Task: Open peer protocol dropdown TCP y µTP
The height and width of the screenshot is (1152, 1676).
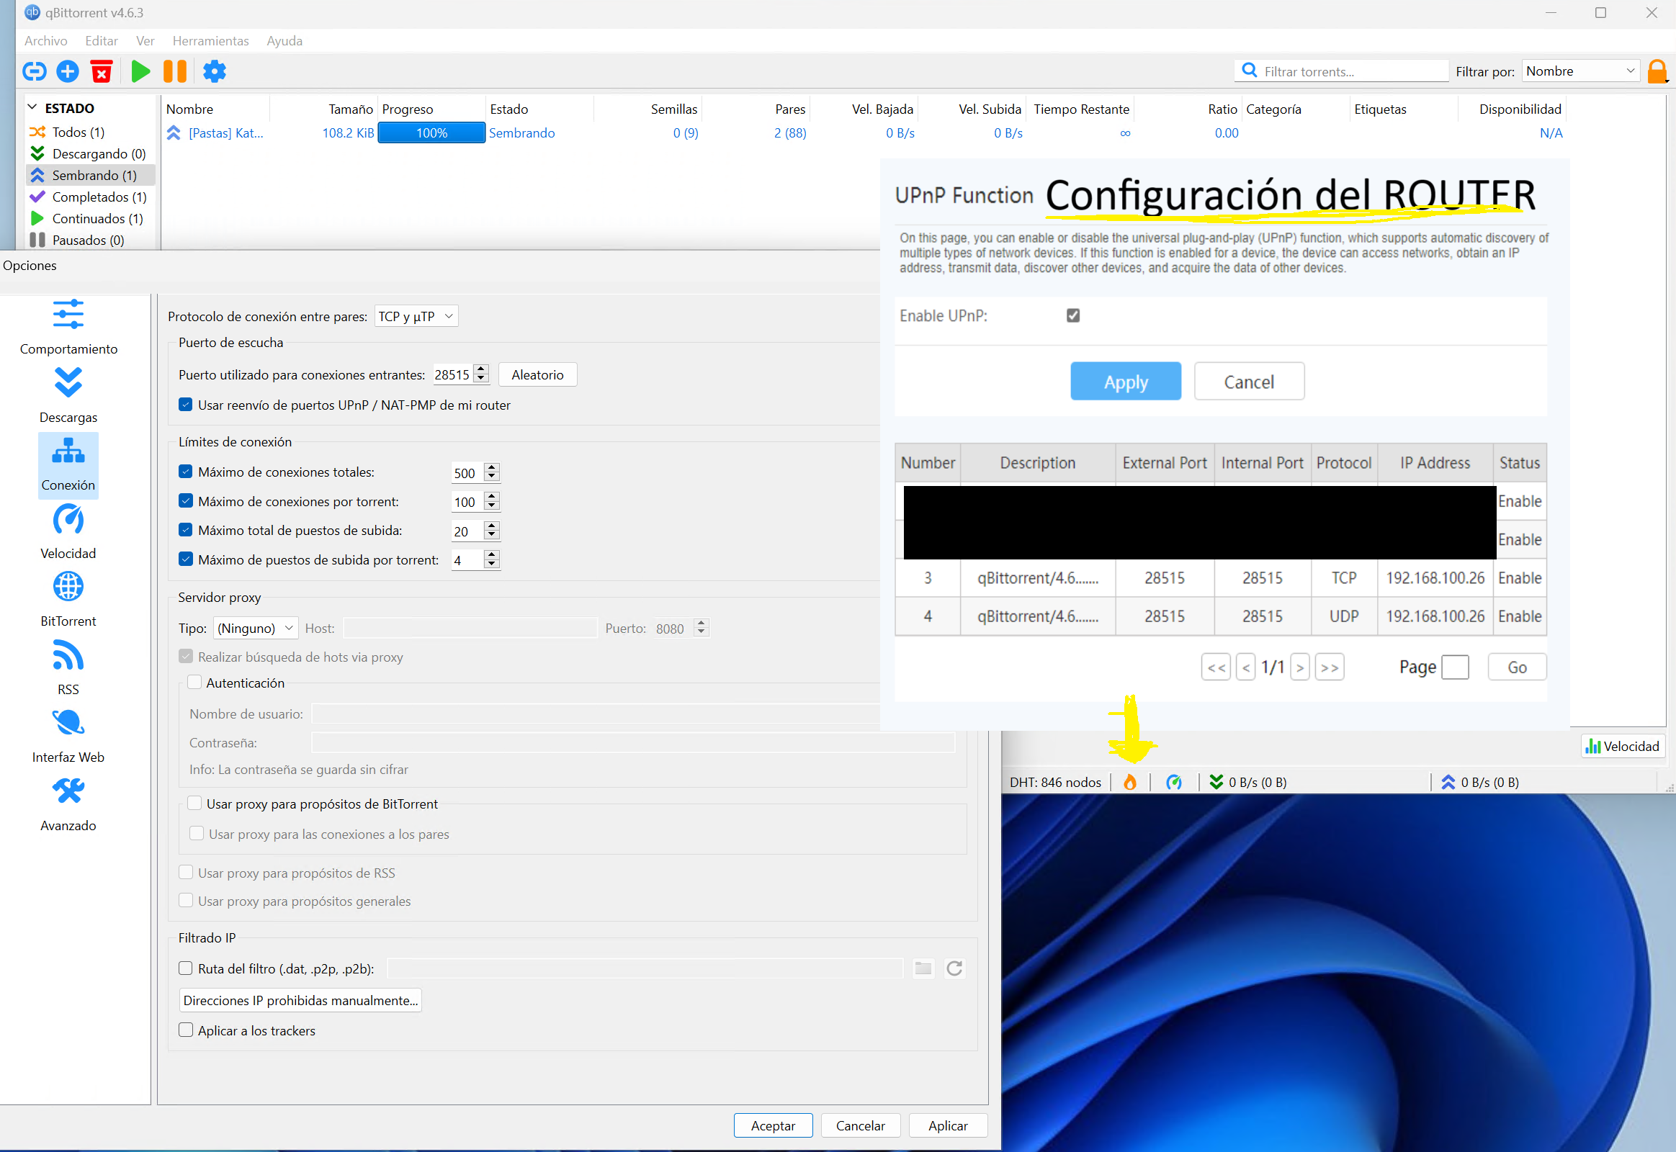Action: click(x=416, y=316)
